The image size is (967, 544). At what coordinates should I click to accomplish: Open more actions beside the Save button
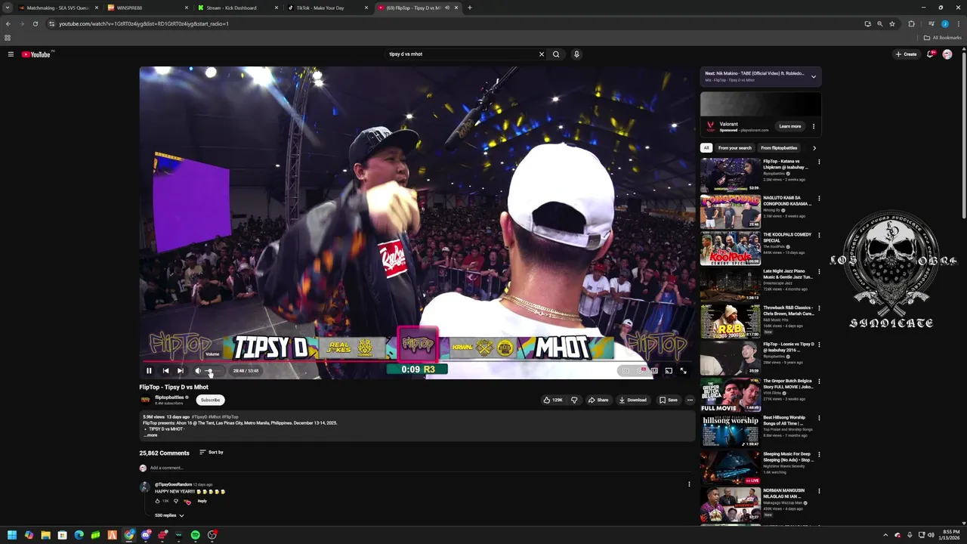click(690, 400)
